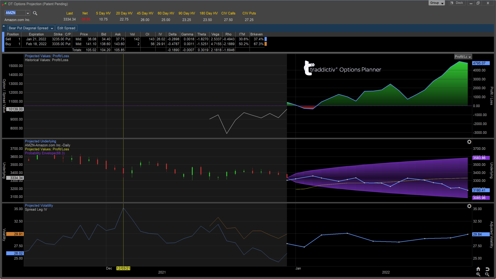Click the Projected Values: Profit/Loss legend in top chart

click(x=47, y=56)
